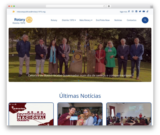
Task: Maximize the browser with green button
Action: point(14,6)
